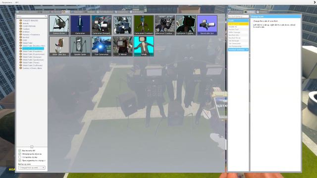Open the Zombies + Enemy Aliens category

click(x=32, y=68)
